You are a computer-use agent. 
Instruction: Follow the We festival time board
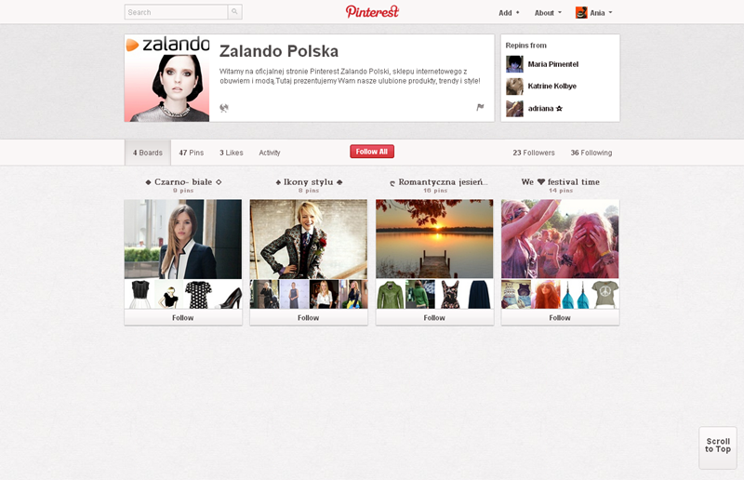[560, 317]
